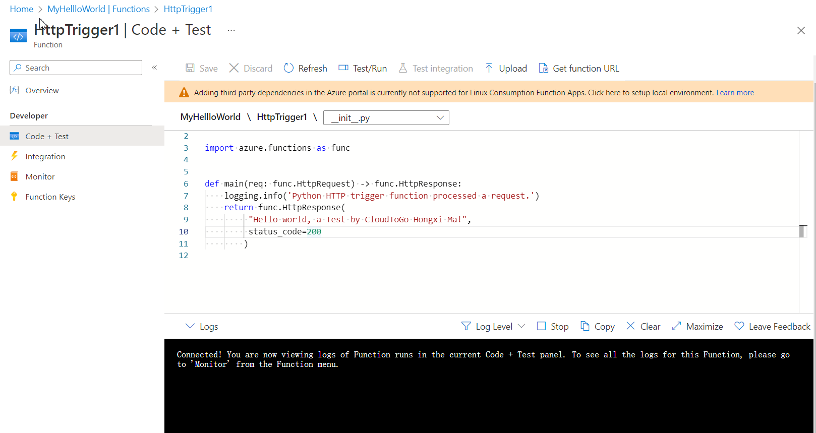Click the Learn more link
The image size is (816, 433).
click(x=735, y=93)
